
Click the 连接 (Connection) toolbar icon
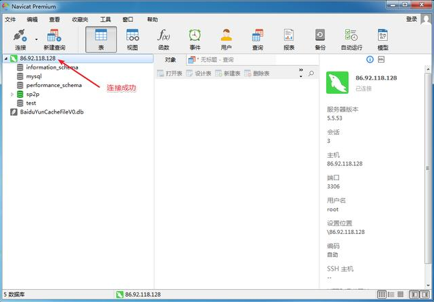[20, 39]
